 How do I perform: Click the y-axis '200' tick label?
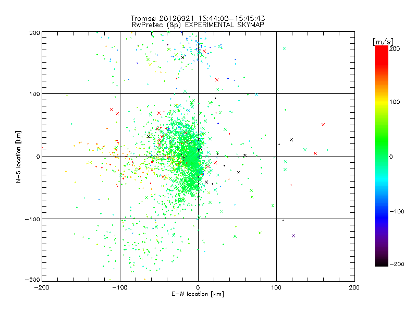pos(34,33)
